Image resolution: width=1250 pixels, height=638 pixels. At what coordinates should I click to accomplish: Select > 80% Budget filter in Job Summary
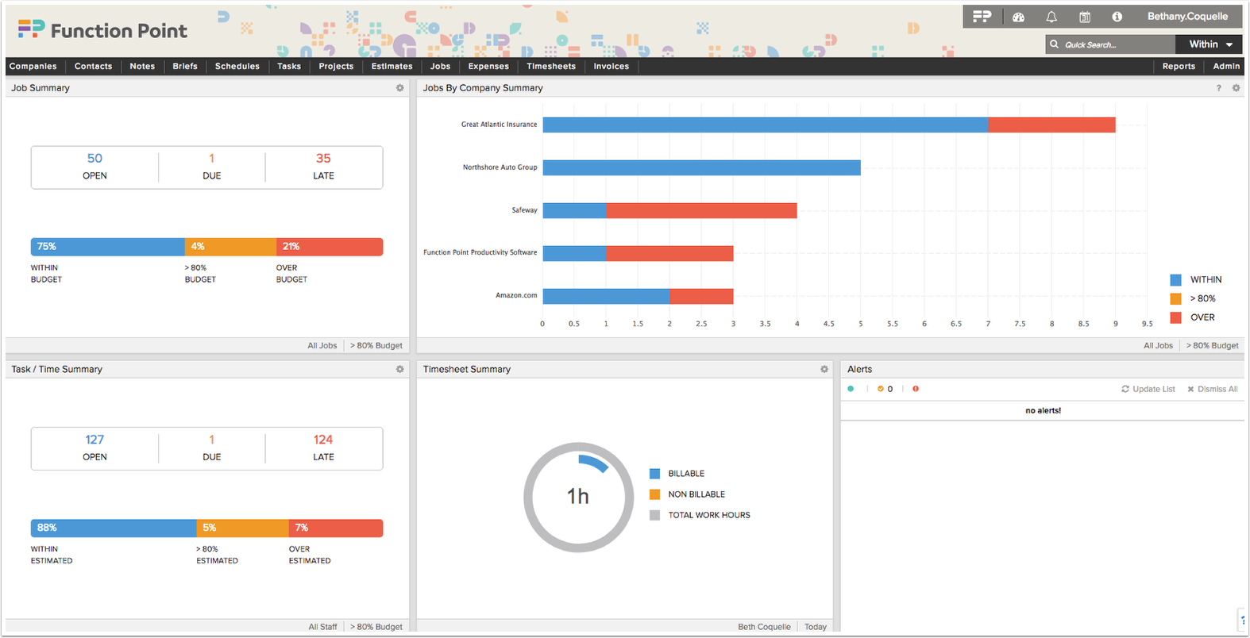(x=376, y=346)
